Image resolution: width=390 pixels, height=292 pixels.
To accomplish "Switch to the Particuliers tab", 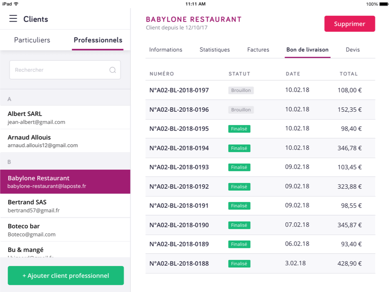I will 32,40.
